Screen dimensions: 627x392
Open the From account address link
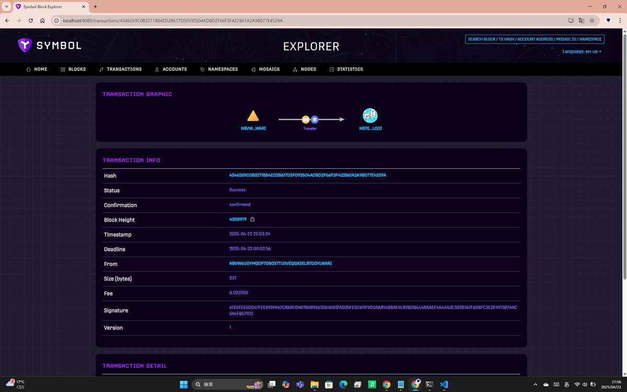pos(281,263)
